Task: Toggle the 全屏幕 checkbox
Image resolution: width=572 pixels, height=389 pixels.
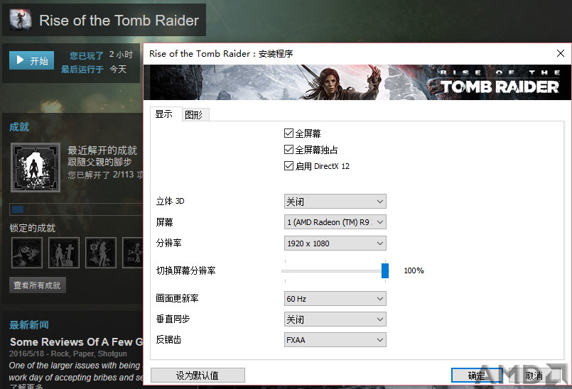Action: [288, 133]
